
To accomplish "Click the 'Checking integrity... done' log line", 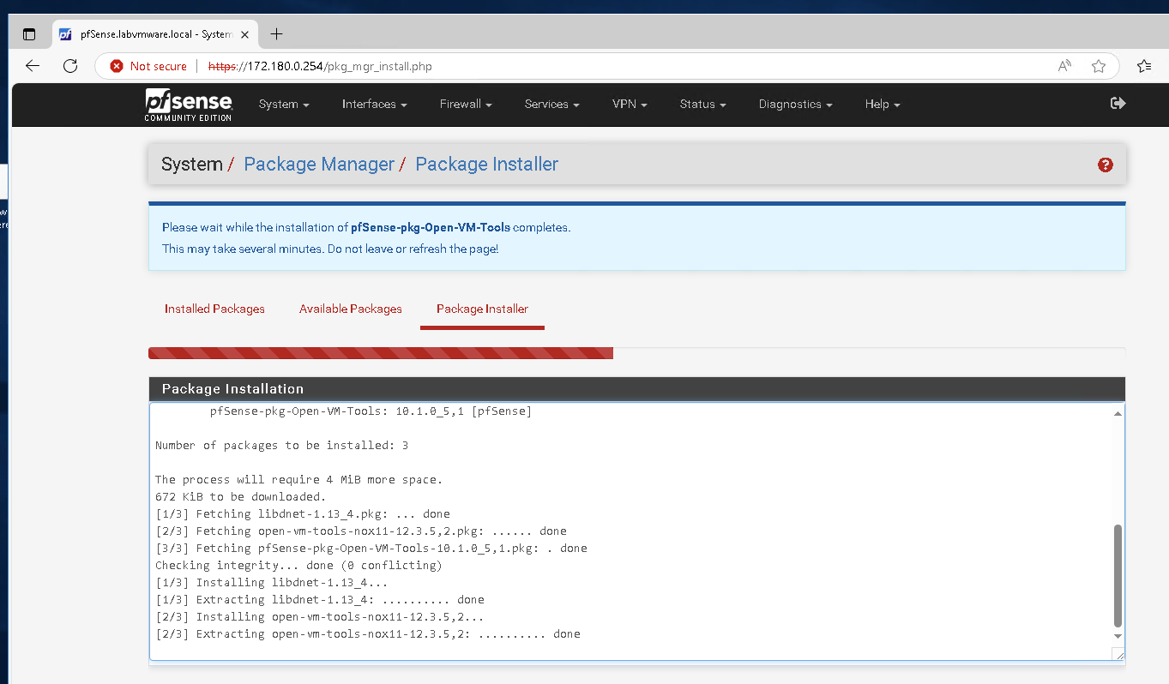I will pyautogui.click(x=298, y=566).
